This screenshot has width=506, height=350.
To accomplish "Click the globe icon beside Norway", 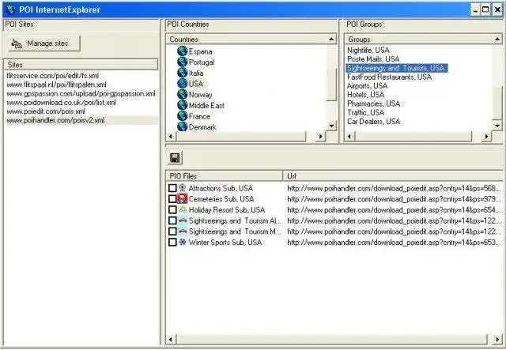I will pos(183,95).
